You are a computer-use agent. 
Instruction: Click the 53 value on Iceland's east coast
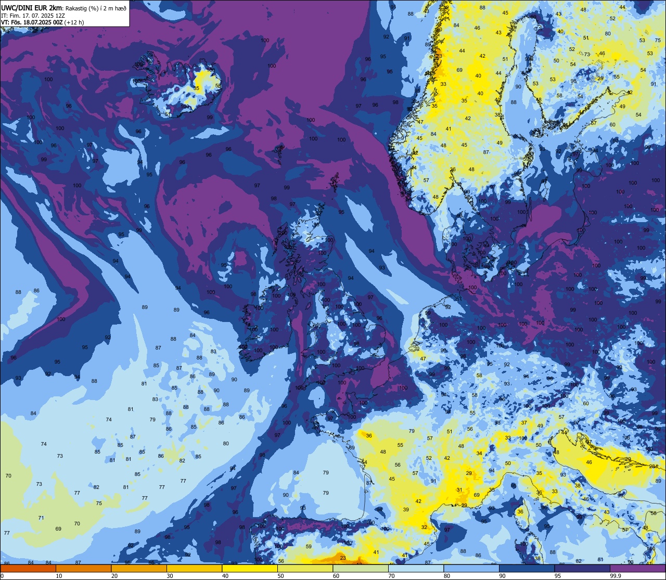click(x=218, y=85)
